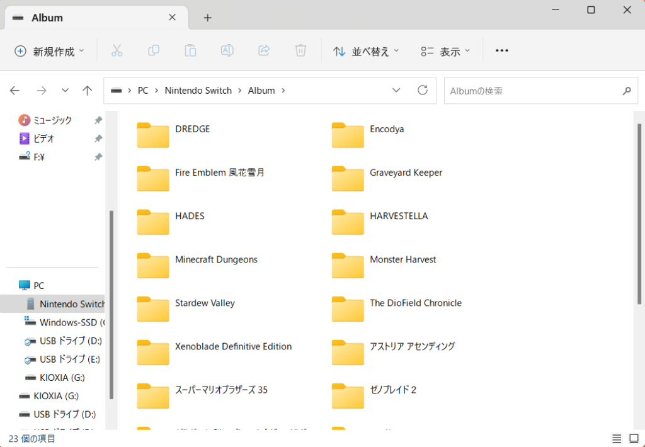Click the Rename icon in toolbar
This screenshot has width=645, height=447.
pyautogui.click(x=227, y=51)
